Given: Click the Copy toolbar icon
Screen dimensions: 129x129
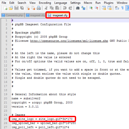Looking at the screenshot, I should click(x=52, y=8).
